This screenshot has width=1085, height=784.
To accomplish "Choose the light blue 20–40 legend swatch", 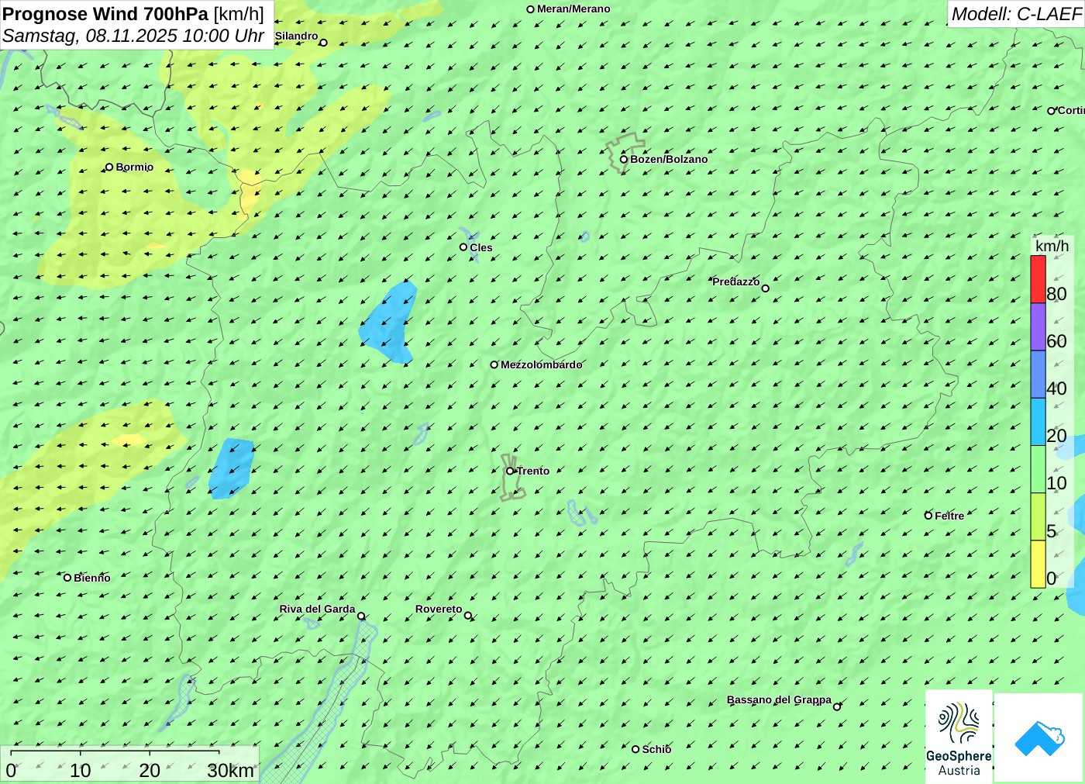I will coord(1038,421).
